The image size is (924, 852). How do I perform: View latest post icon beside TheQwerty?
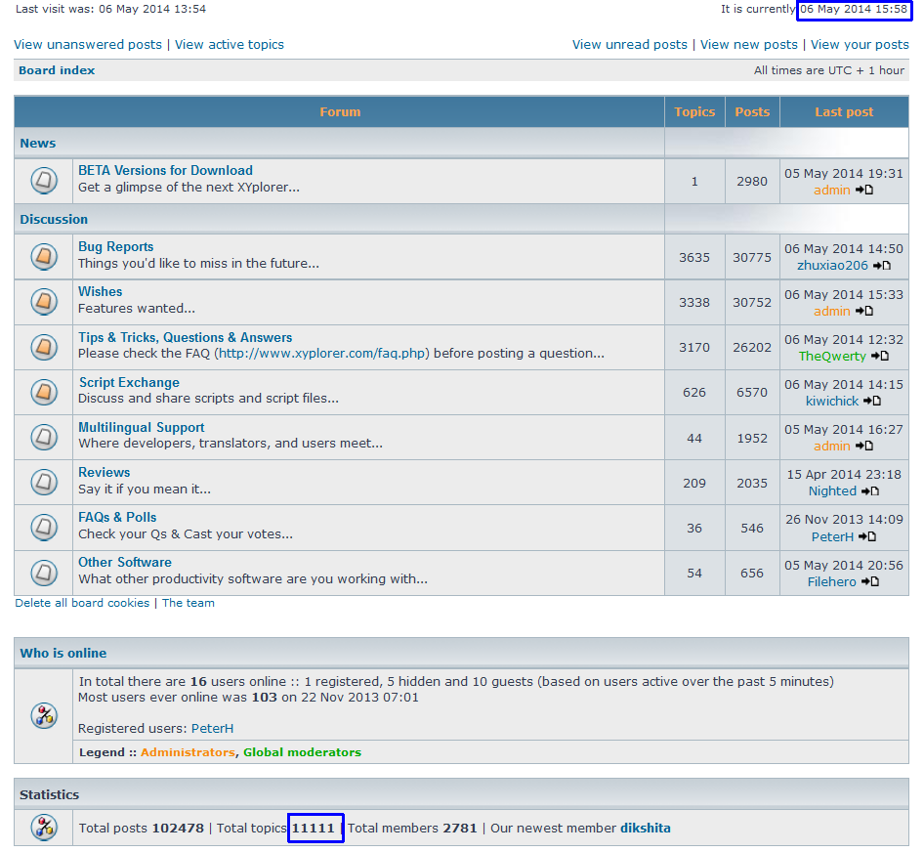coord(880,357)
